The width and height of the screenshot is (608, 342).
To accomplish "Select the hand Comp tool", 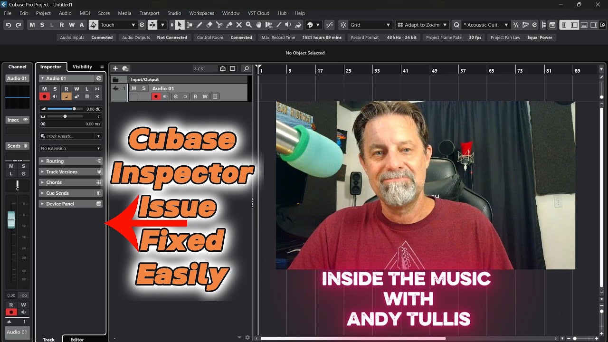I will click(258, 25).
